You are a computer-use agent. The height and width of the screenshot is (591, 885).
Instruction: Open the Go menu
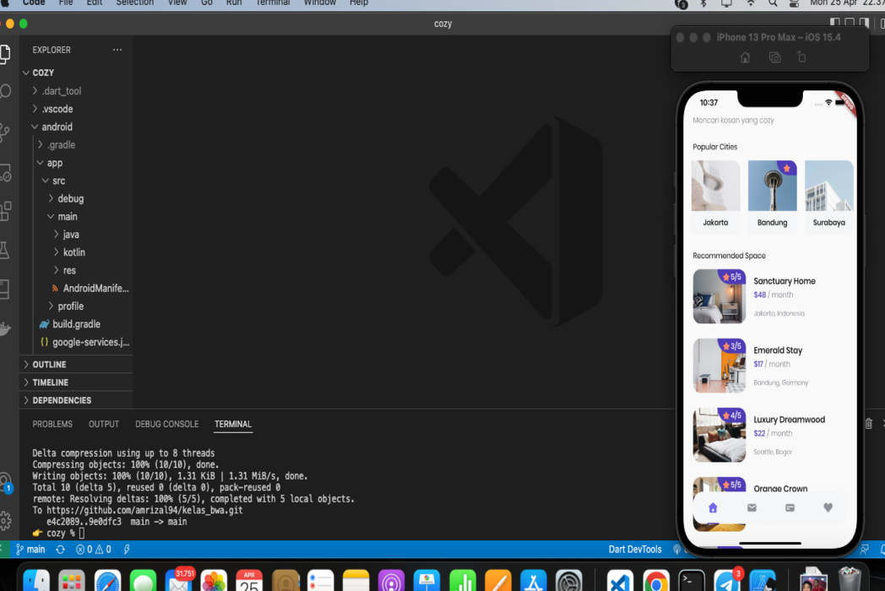pos(207,3)
